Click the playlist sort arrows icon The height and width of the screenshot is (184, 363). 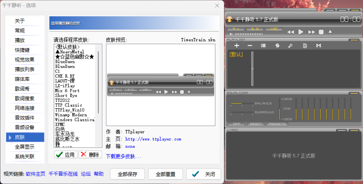tap(277, 46)
